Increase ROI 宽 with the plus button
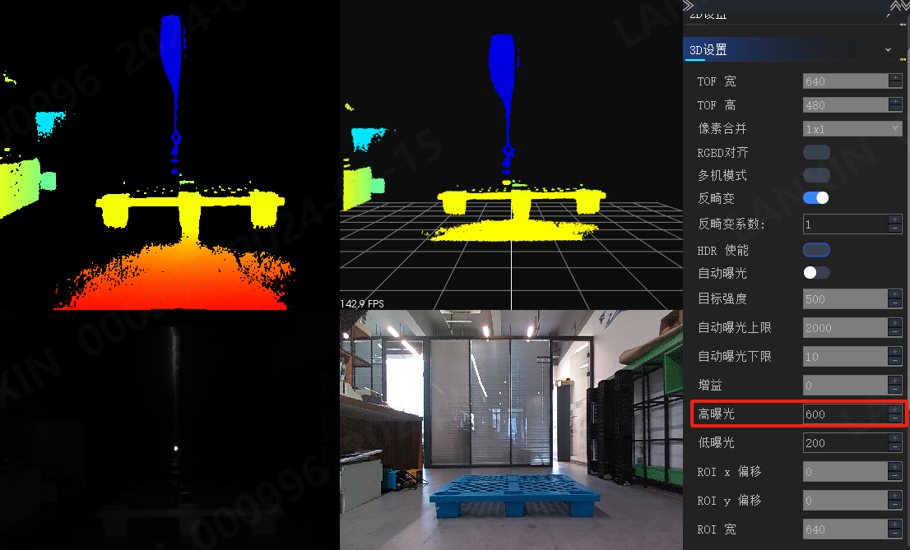 point(895,525)
